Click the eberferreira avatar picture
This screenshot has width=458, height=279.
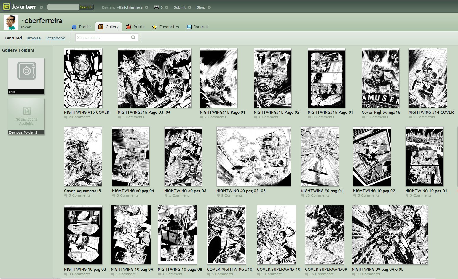click(11, 22)
